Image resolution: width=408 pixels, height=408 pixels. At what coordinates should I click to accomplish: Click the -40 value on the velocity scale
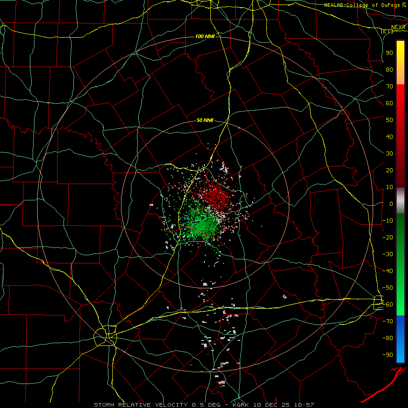(388, 271)
